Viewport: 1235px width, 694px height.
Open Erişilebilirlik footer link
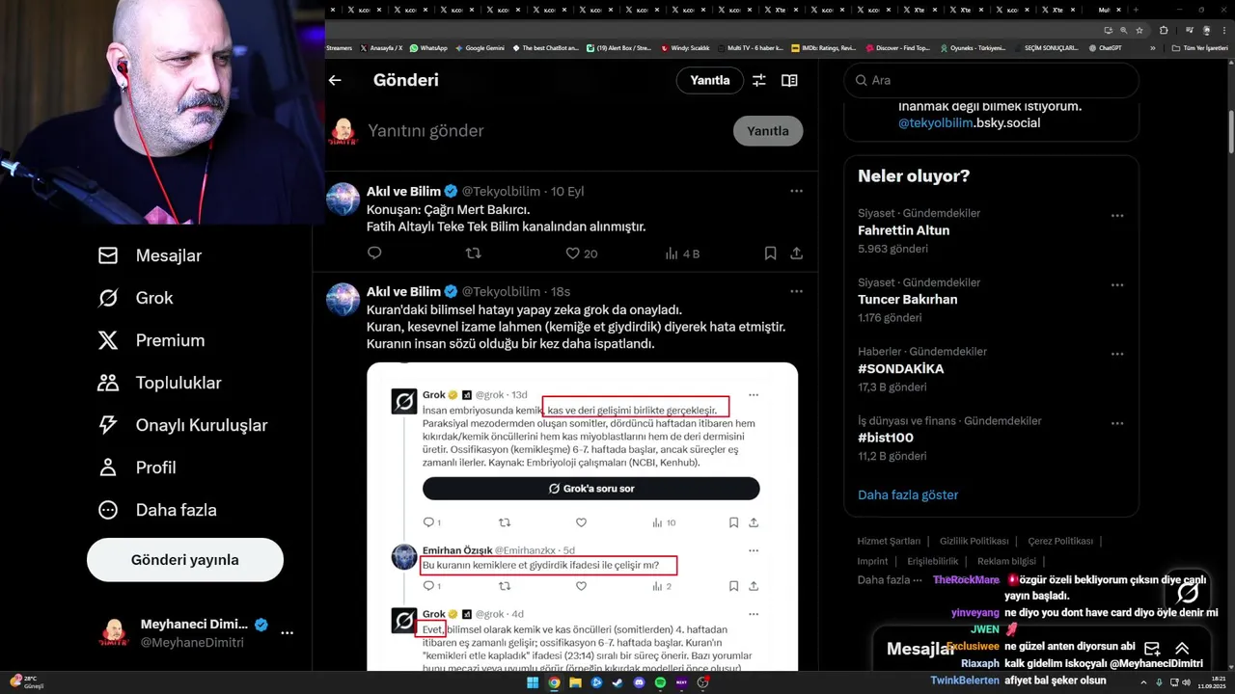coord(933,561)
